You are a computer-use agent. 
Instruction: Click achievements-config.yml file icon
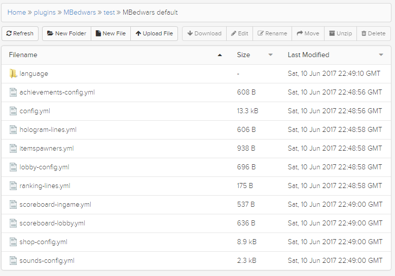[x=13, y=92]
